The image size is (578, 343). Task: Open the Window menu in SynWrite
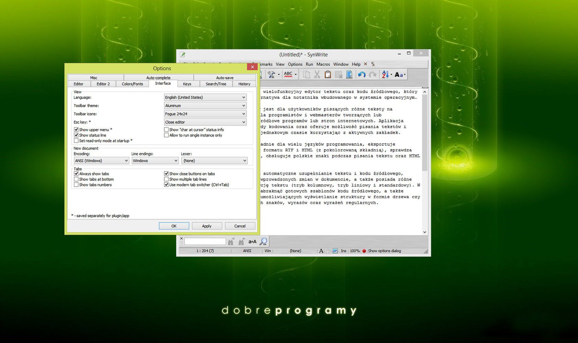click(x=341, y=64)
